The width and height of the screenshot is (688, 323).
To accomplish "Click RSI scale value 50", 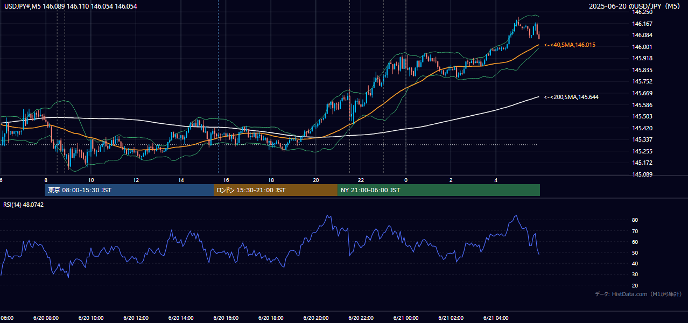I will (x=635, y=252).
